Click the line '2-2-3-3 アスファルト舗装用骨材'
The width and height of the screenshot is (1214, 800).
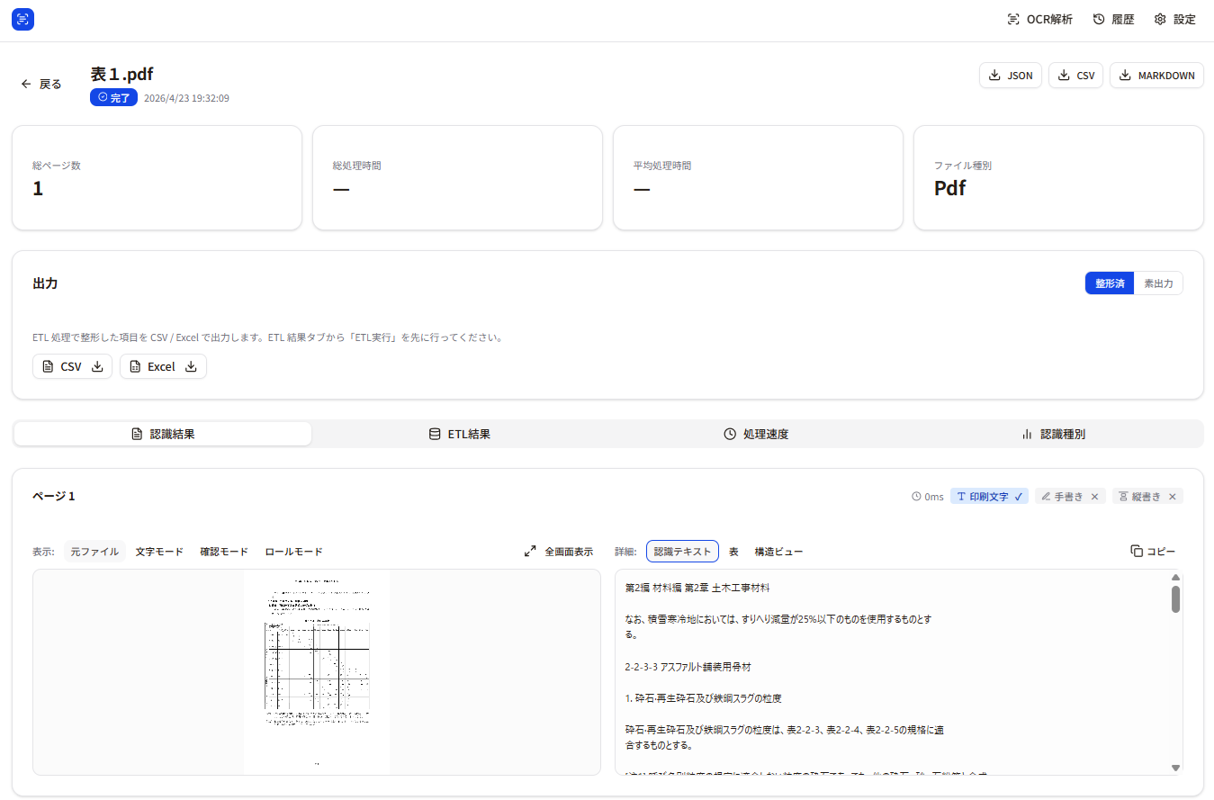688,667
